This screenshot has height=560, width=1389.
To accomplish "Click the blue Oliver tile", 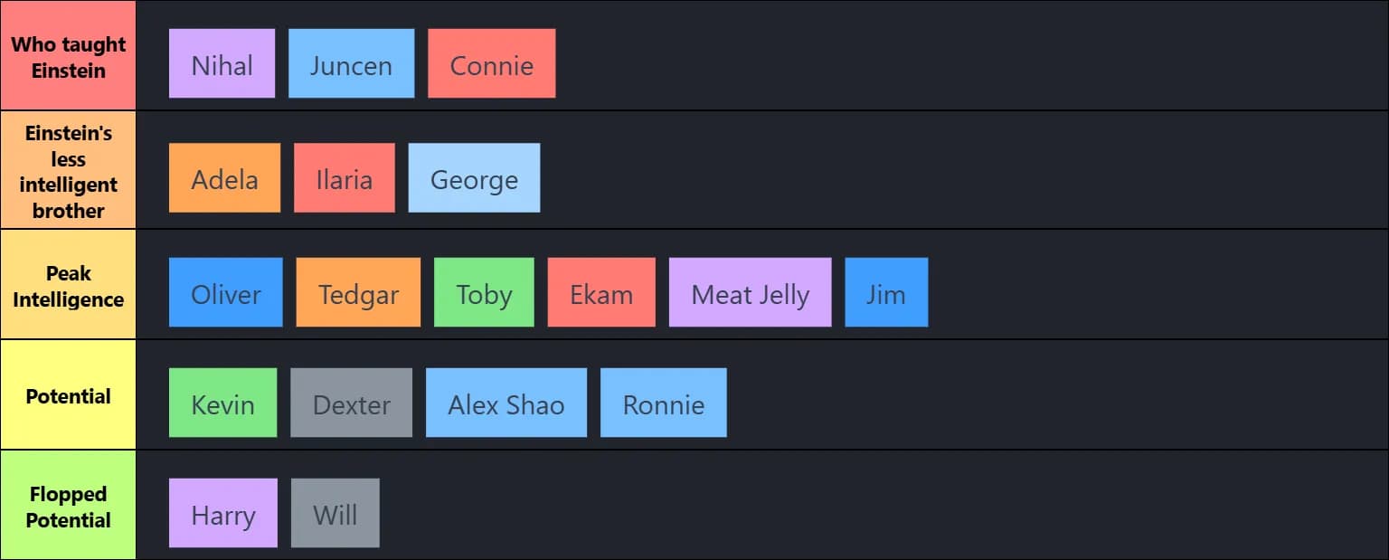I will tap(225, 292).
